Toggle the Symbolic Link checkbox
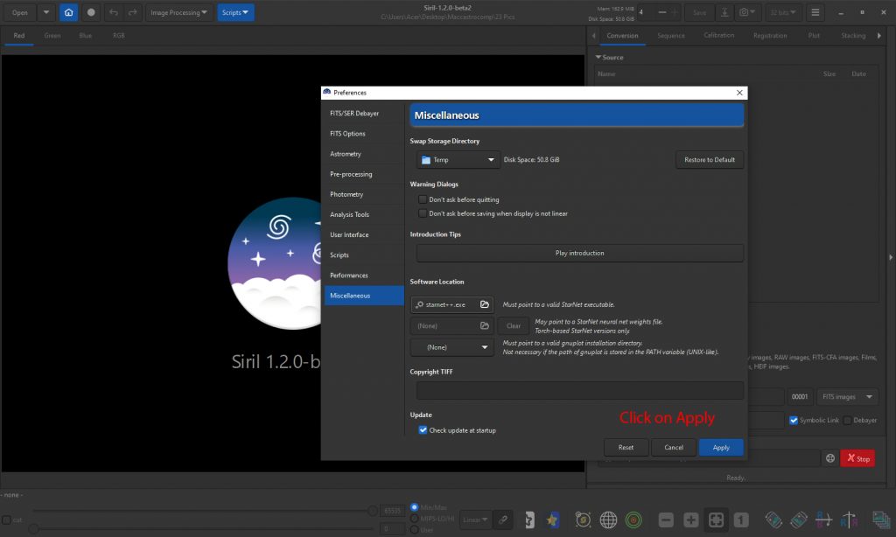Image resolution: width=896 pixels, height=537 pixels. pyautogui.click(x=793, y=420)
